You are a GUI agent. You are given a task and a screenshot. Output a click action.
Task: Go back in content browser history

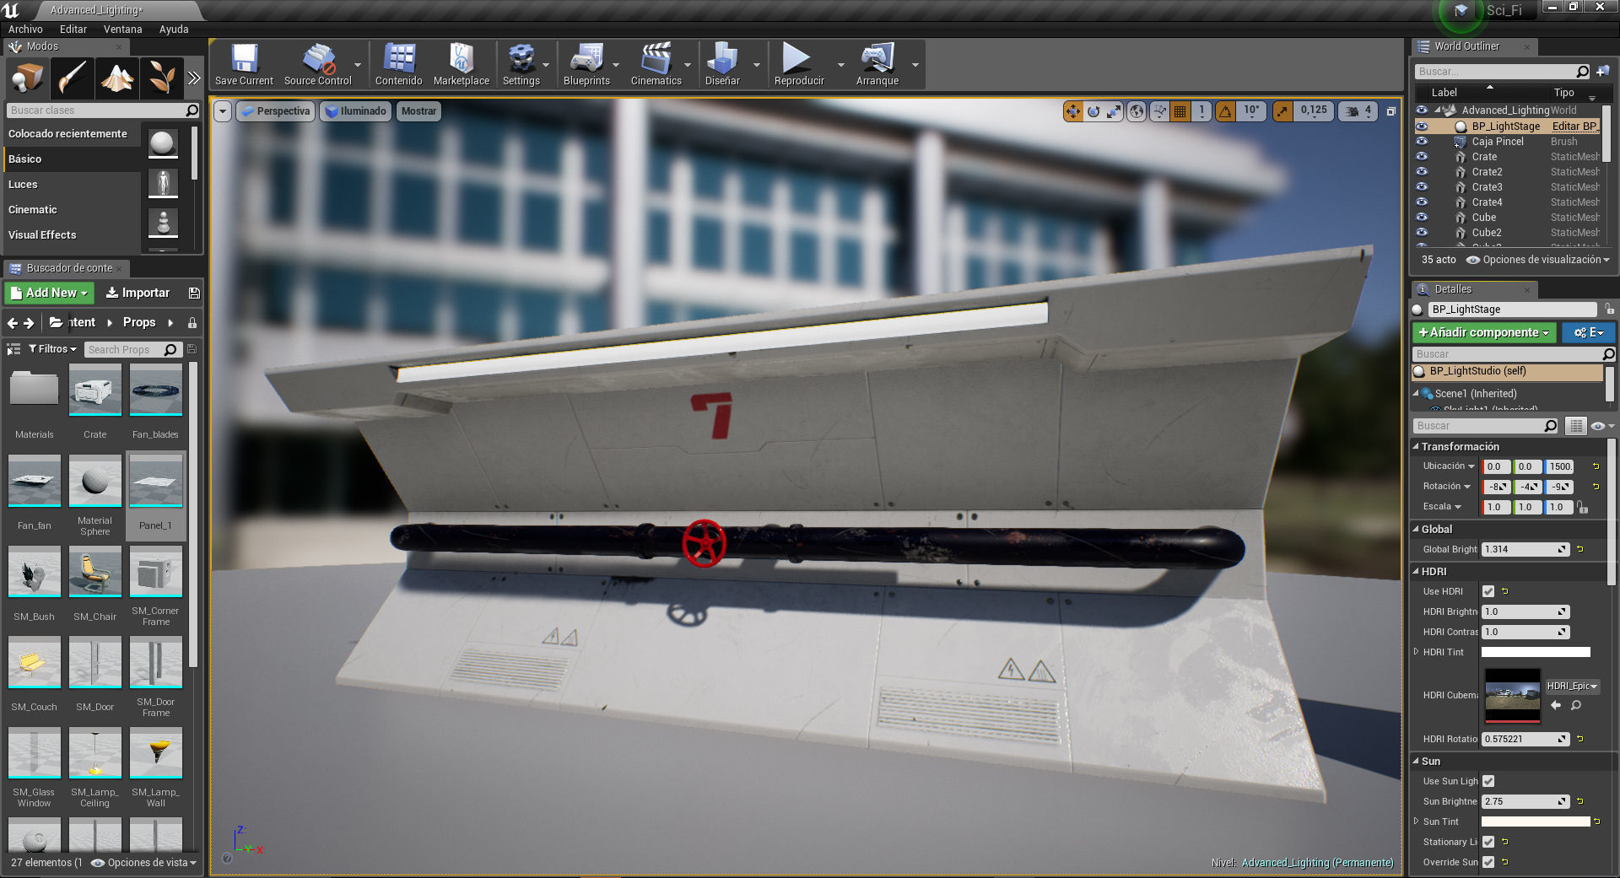coord(12,323)
